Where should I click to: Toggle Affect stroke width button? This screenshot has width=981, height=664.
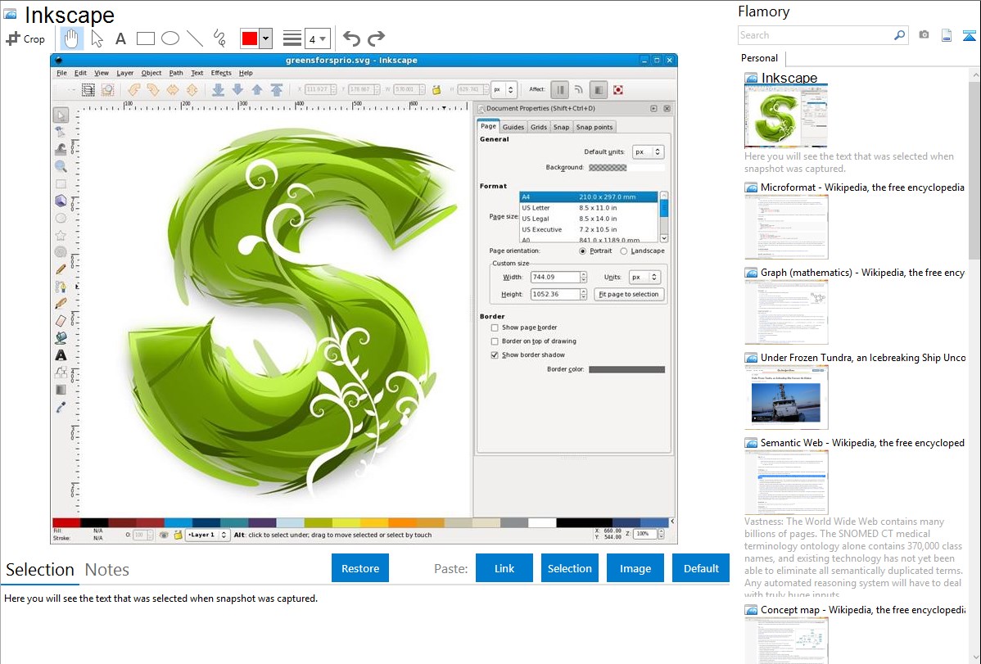coord(560,89)
